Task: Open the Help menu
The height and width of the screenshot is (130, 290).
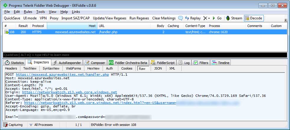Action: click(x=64, y=12)
